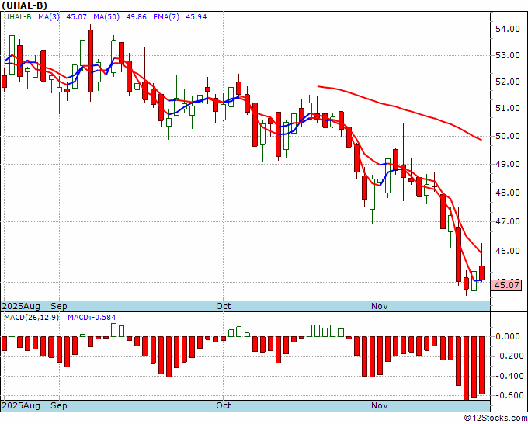Image resolution: width=528 pixels, height=424 pixels.
Task: Click the Nov label on price chart axis
Action: point(380,306)
